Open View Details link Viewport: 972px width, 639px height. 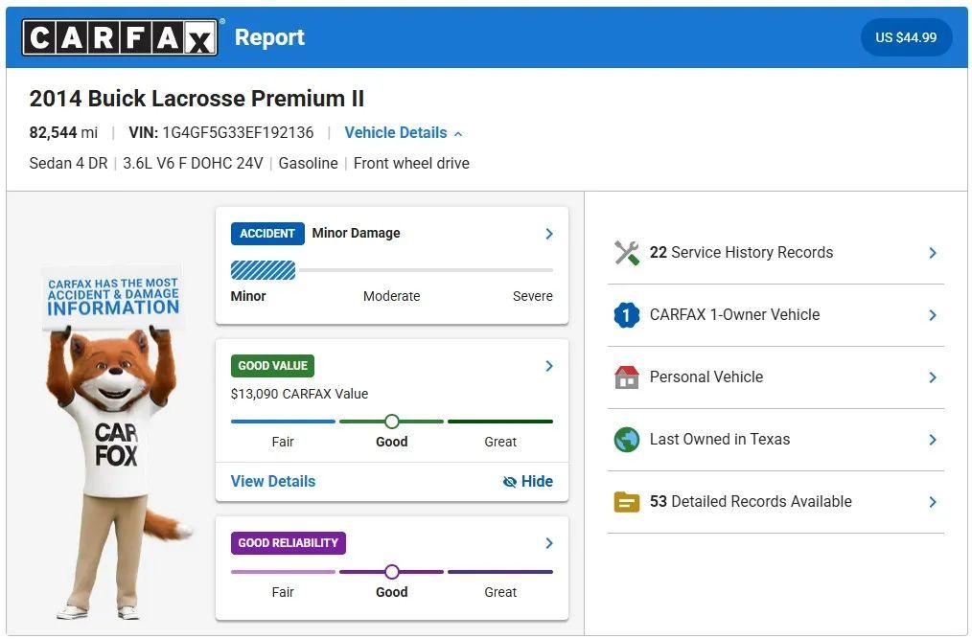coord(273,482)
